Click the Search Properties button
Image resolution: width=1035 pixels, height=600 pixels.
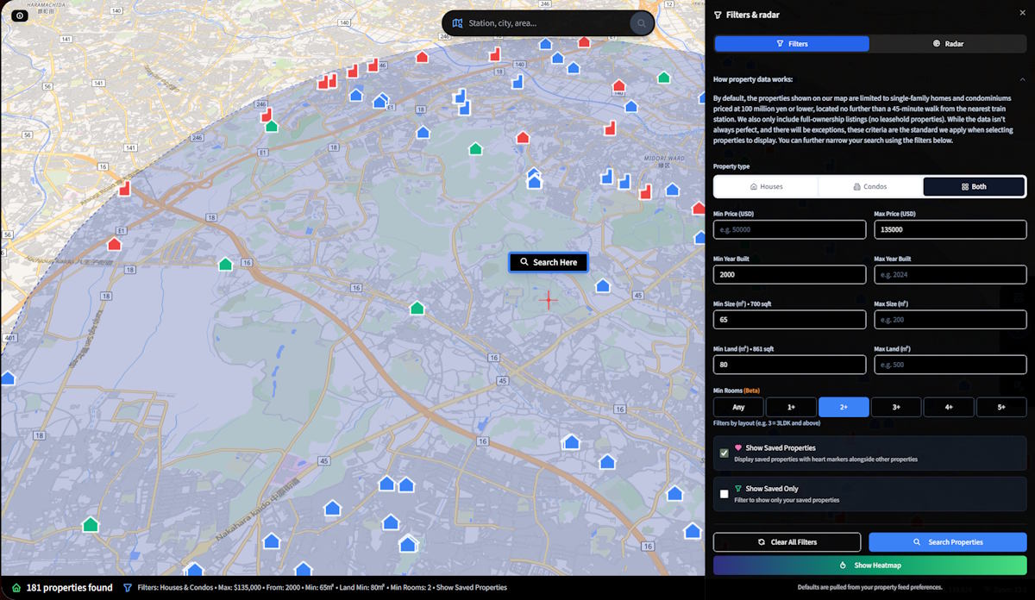tap(948, 542)
